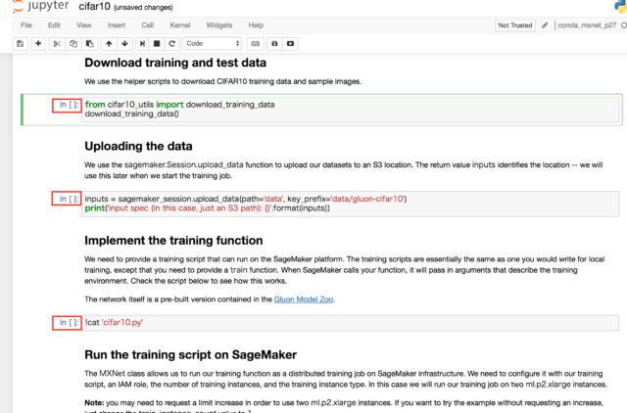Click the gift icon in the toolbar
This screenshot has width=627, height=413.
(274, 43)
